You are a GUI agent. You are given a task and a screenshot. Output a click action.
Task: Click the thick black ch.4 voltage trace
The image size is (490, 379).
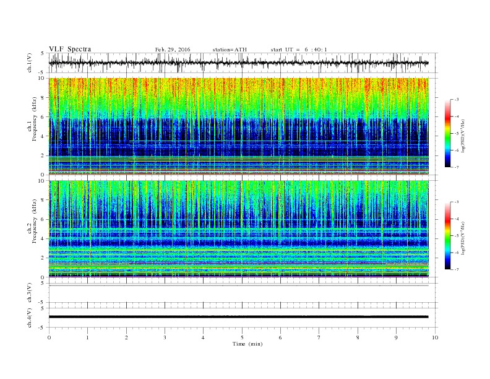click(238, 317)
